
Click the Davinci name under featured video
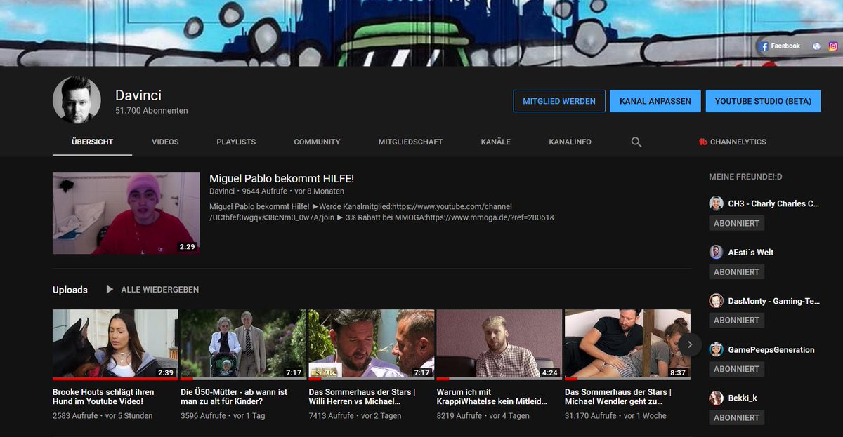click(x=223, y=191)
